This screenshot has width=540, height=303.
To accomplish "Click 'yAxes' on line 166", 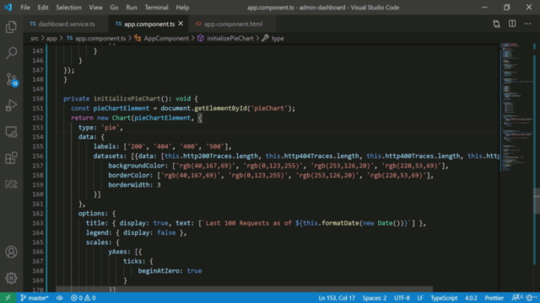I will (x=118, y=252).
